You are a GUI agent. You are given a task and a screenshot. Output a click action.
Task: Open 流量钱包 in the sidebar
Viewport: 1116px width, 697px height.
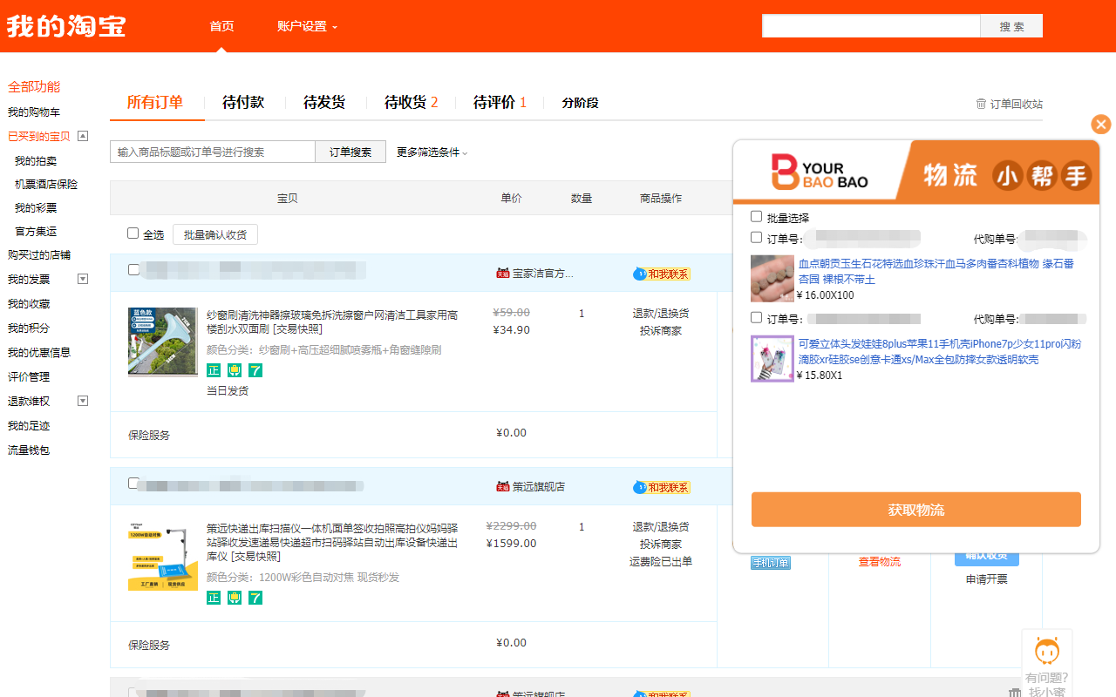(29, 450)
